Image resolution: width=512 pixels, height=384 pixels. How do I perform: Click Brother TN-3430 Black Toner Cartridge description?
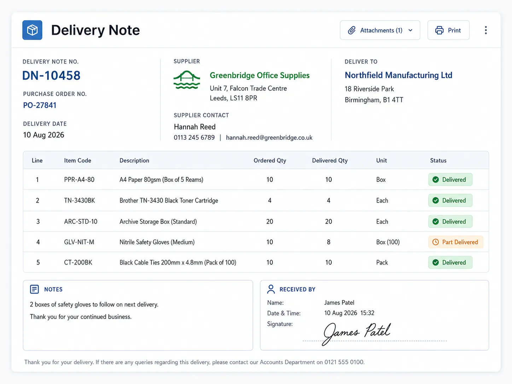click(169, 200)
